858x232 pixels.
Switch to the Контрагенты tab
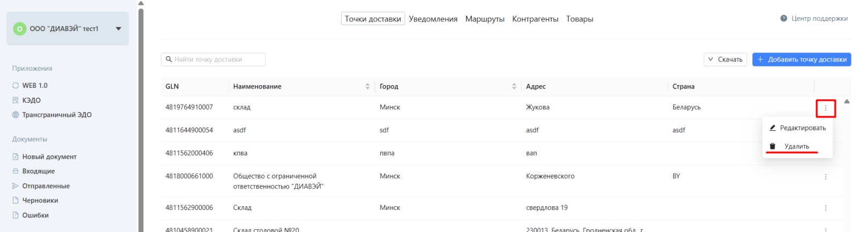[x=535, y=19]
